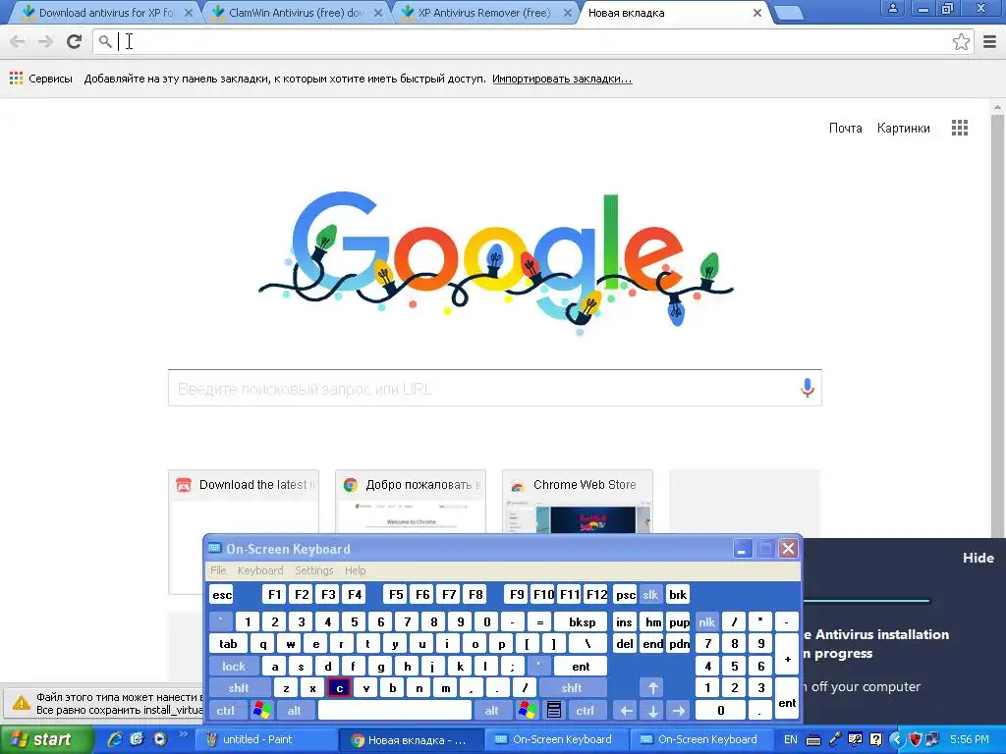Click the browser forward arrow
This screenshot has width=1006, height=754.
click(x=45, y=41)
